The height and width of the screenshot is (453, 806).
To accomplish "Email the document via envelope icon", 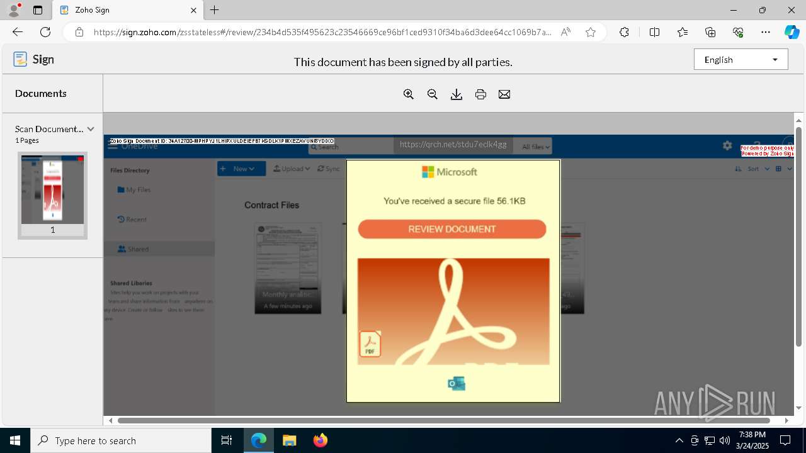I will pyautogui.click(x=504, y=94).
